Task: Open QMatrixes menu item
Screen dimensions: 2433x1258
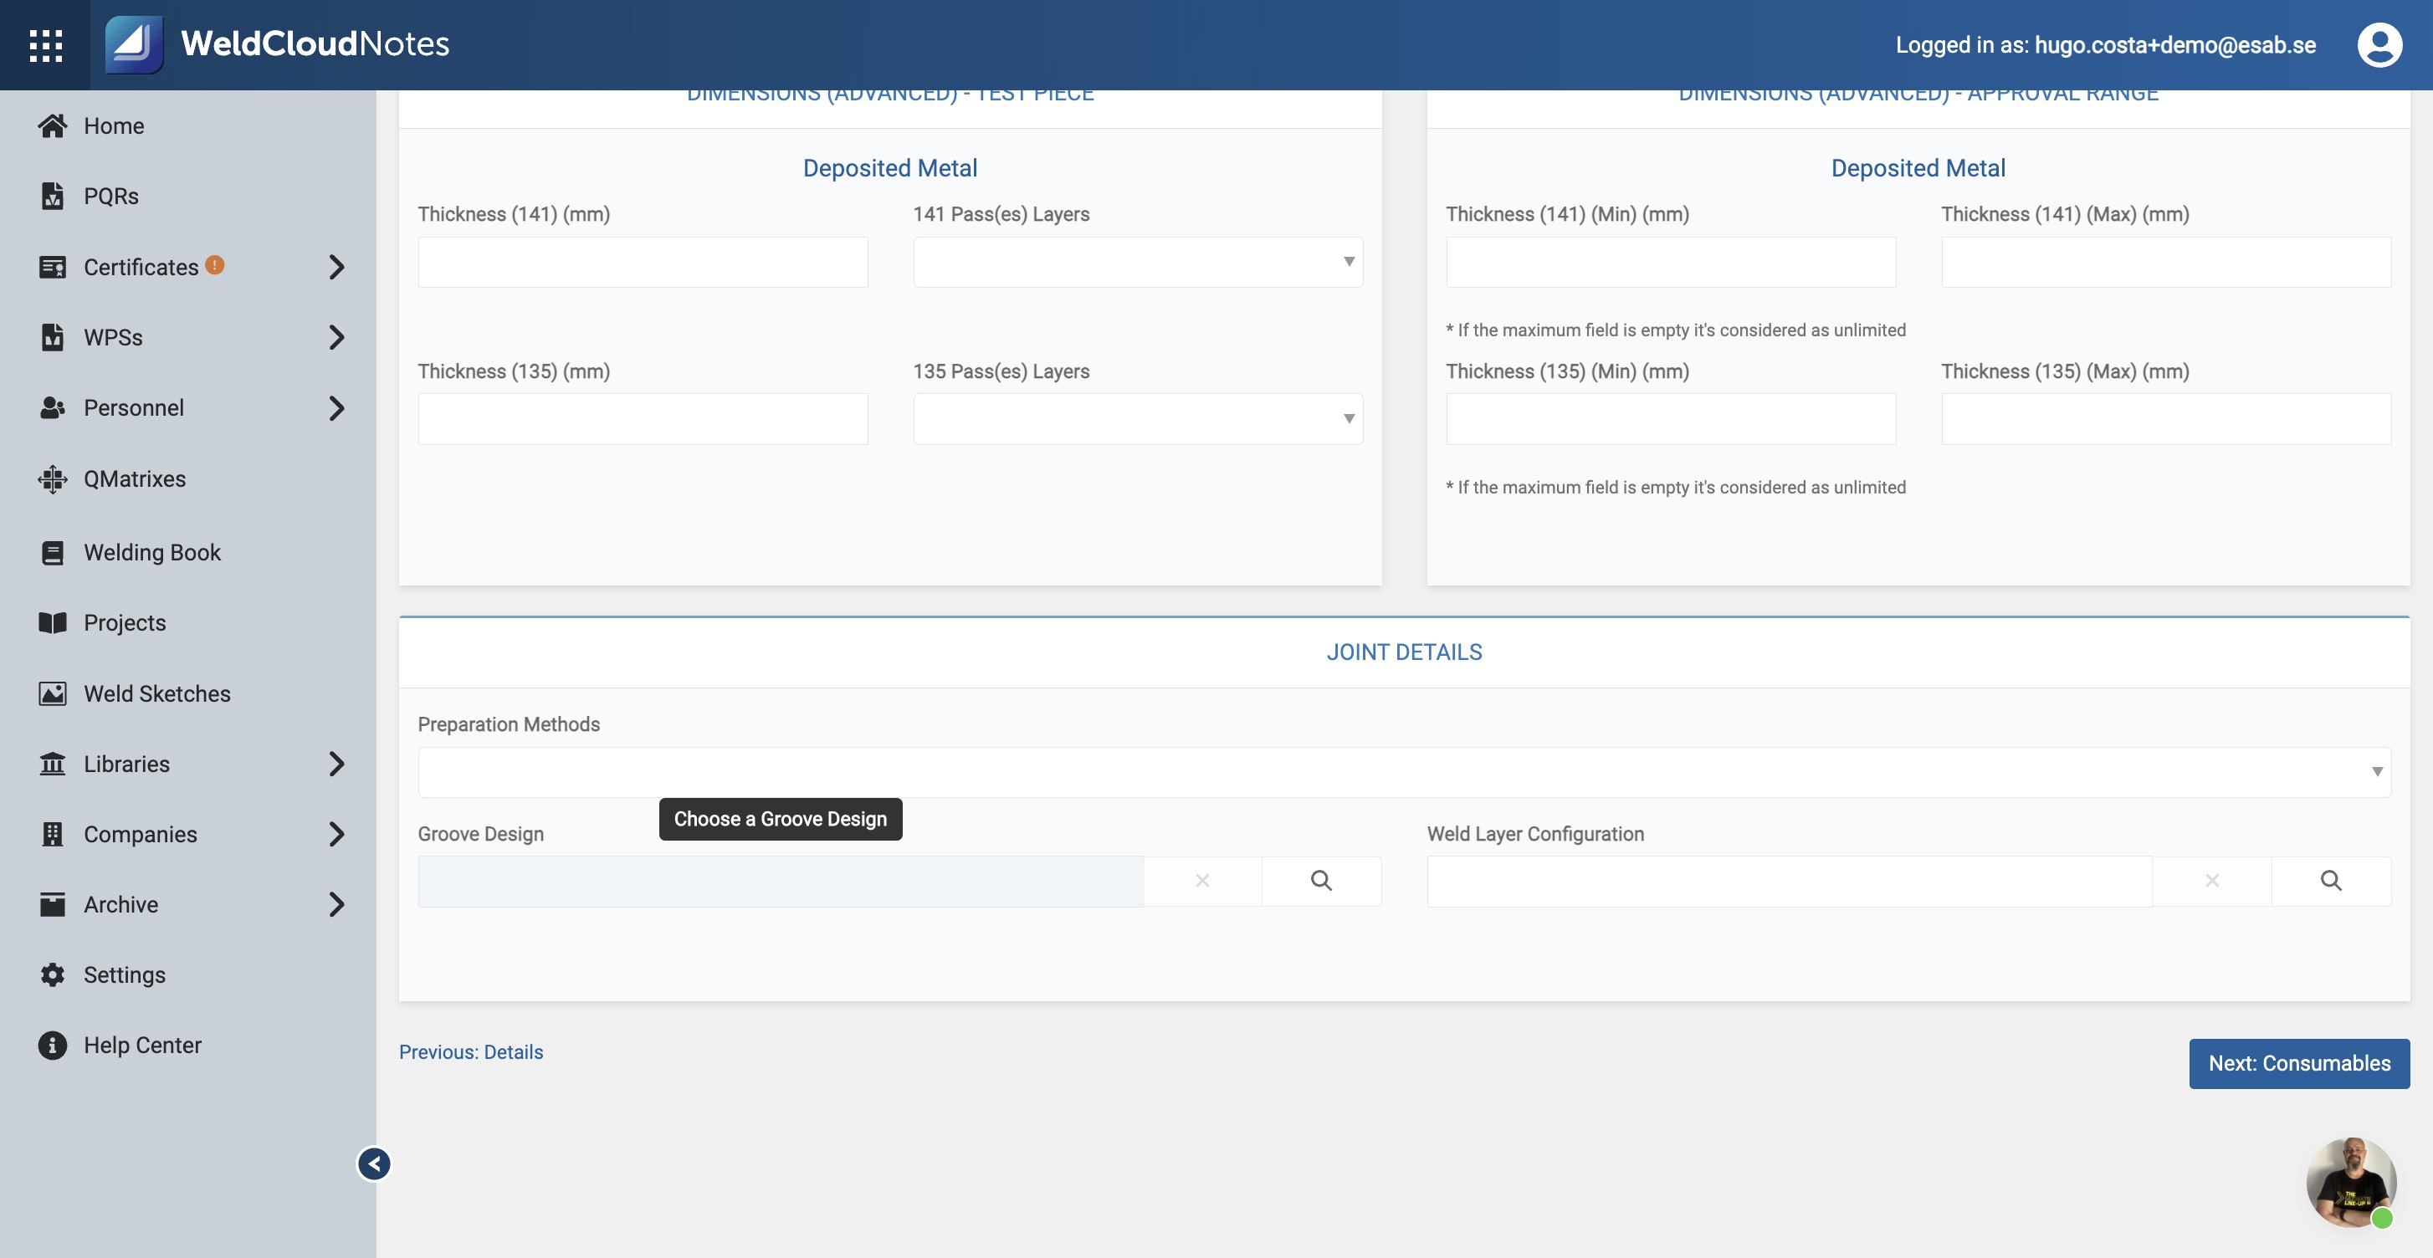Action: [x=134, y=478]
